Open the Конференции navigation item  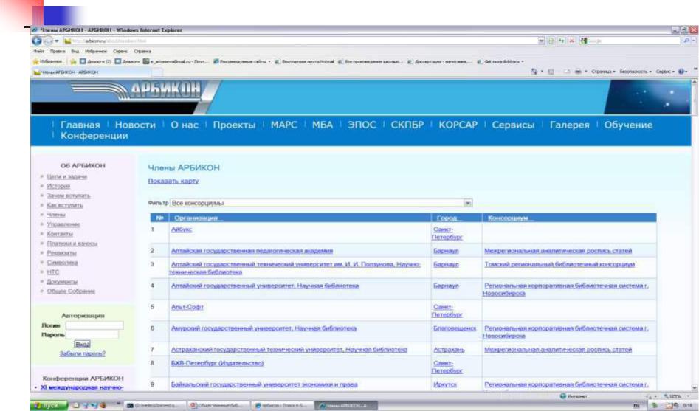coord(94,136)
